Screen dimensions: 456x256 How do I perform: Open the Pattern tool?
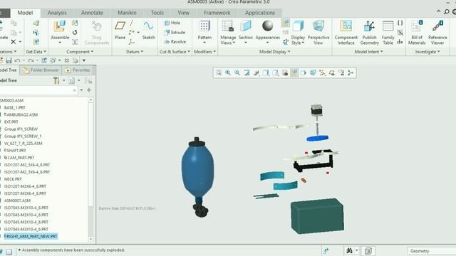204,26
